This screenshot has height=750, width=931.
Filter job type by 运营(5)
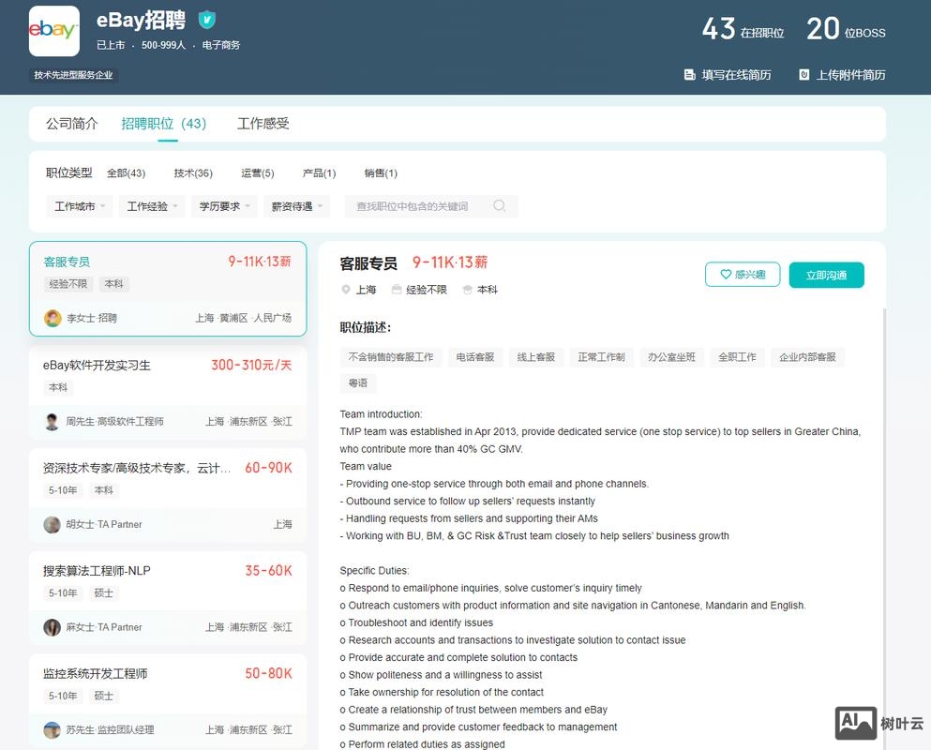coord(257,173)
